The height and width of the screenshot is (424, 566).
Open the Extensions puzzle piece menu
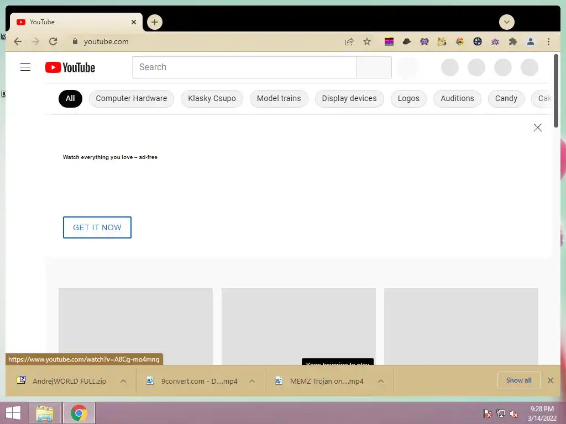(512, 42)
